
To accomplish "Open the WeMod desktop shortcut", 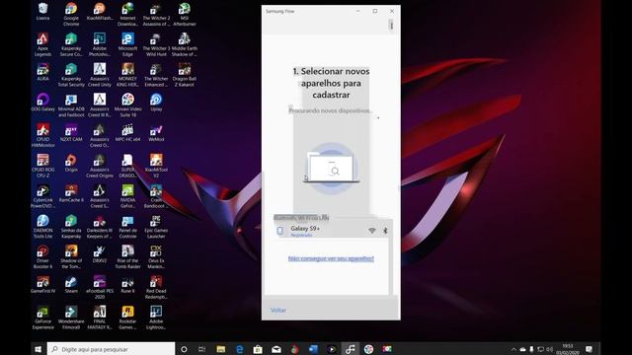I will point(156,133).
